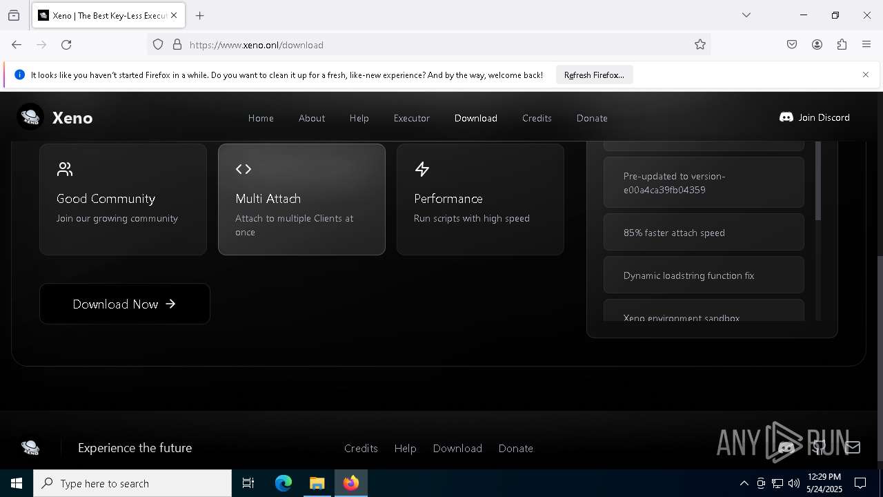Open the volume speaker tray icon
Image resolution: width=883 pixels, height=497 pixels.
click(x=794, y=483)
